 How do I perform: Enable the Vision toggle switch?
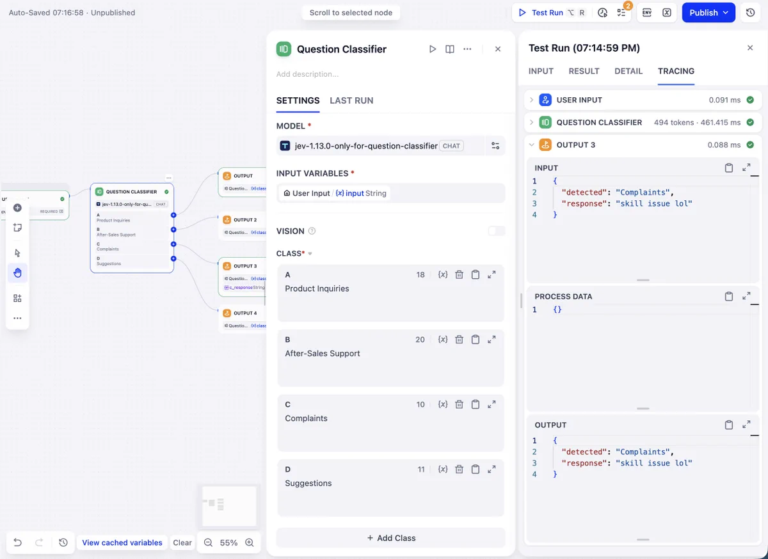[496, 231]
